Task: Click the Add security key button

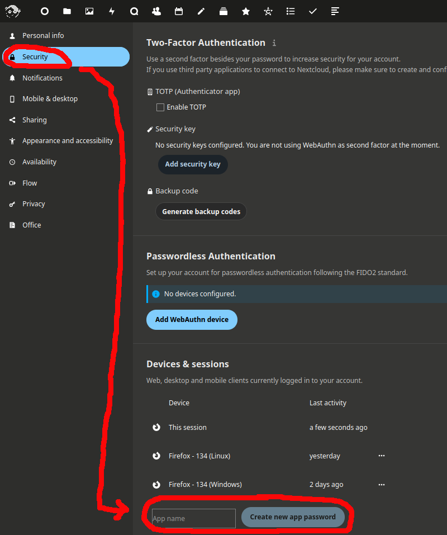Action: coord(193,164)
